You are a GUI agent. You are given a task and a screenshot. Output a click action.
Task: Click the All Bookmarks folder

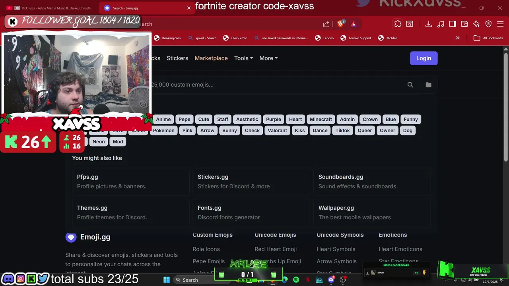[x=489, y=38]
